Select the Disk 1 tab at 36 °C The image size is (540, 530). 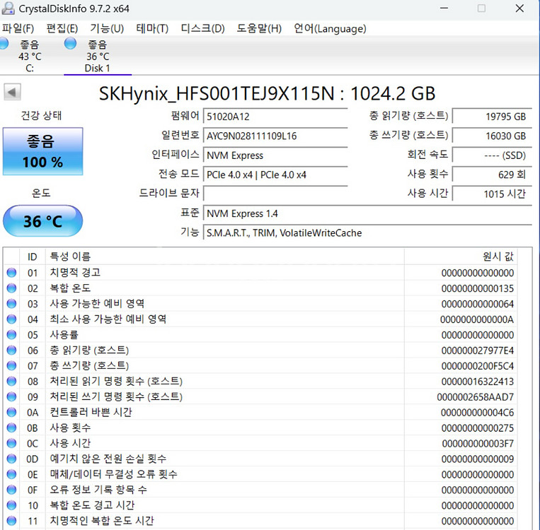point(98,56)
